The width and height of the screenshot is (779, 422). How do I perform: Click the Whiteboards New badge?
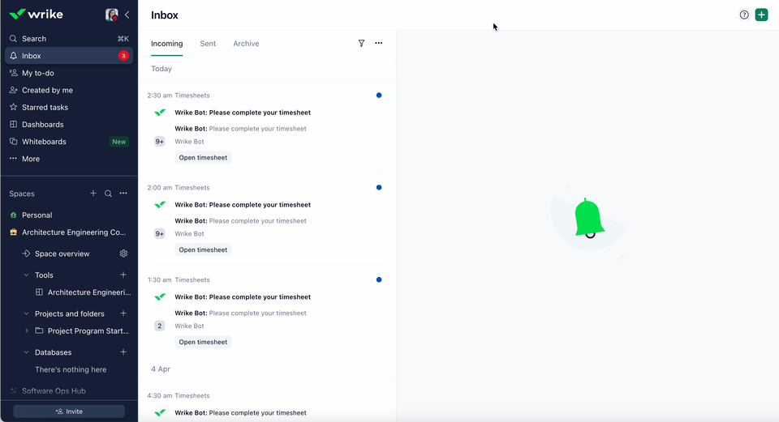pos(118,142)
